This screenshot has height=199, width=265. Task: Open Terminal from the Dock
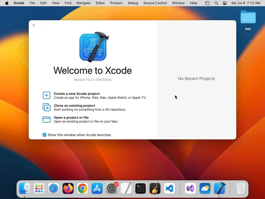tap(141, 188)
